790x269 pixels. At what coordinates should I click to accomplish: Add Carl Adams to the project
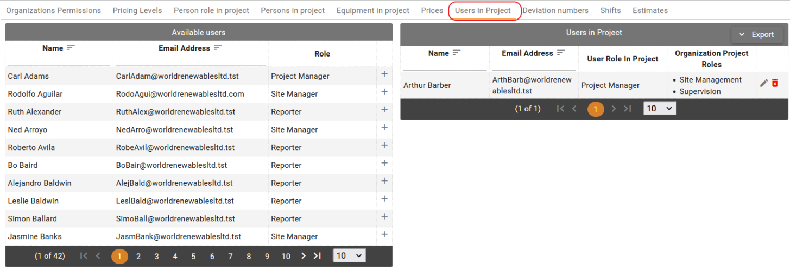point(384,74)
